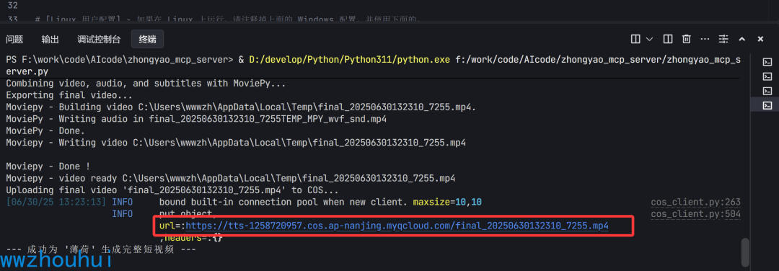Kill terminal with the trash icon
Screen dimensions: 779x271
tap(686, 39)
